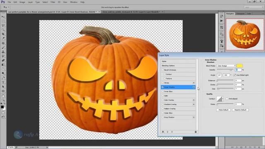265x149 pixels.
Task: Select the Hand tool
Action: click(x=3, y=96)
